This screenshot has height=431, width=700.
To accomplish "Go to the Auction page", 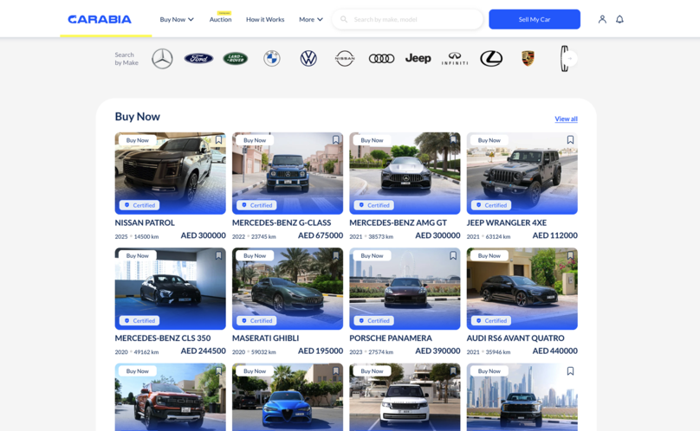I will coord(220,19).
